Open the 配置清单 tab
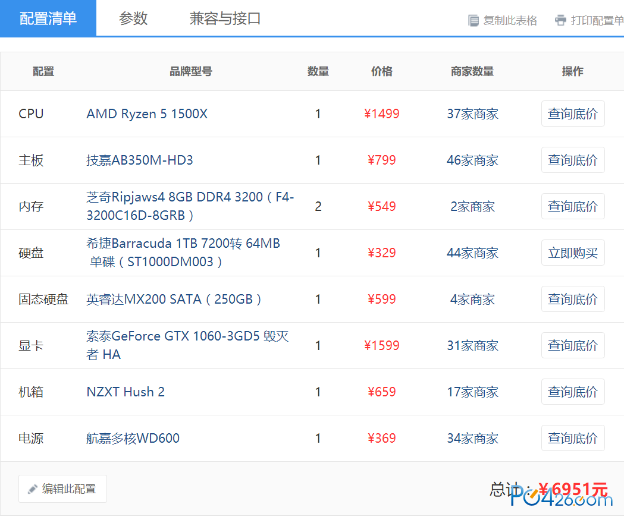 (x=48, y=18)
